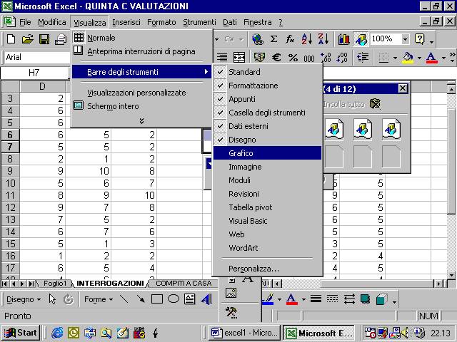Screen dimensions: 457x342
Task: Switch to the Foglio1 sheet tab
Action: (x=55, y=284)
